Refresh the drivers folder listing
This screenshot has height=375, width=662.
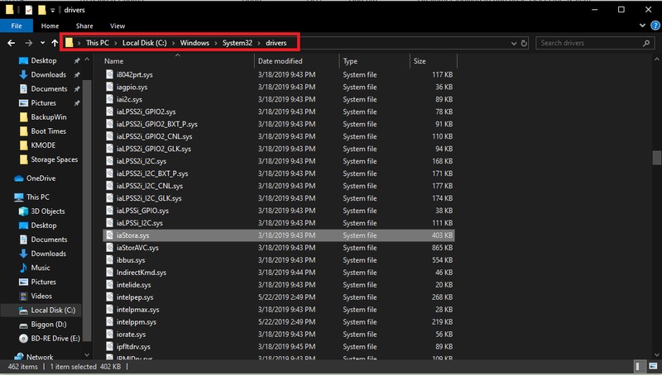tap(524, 42)
